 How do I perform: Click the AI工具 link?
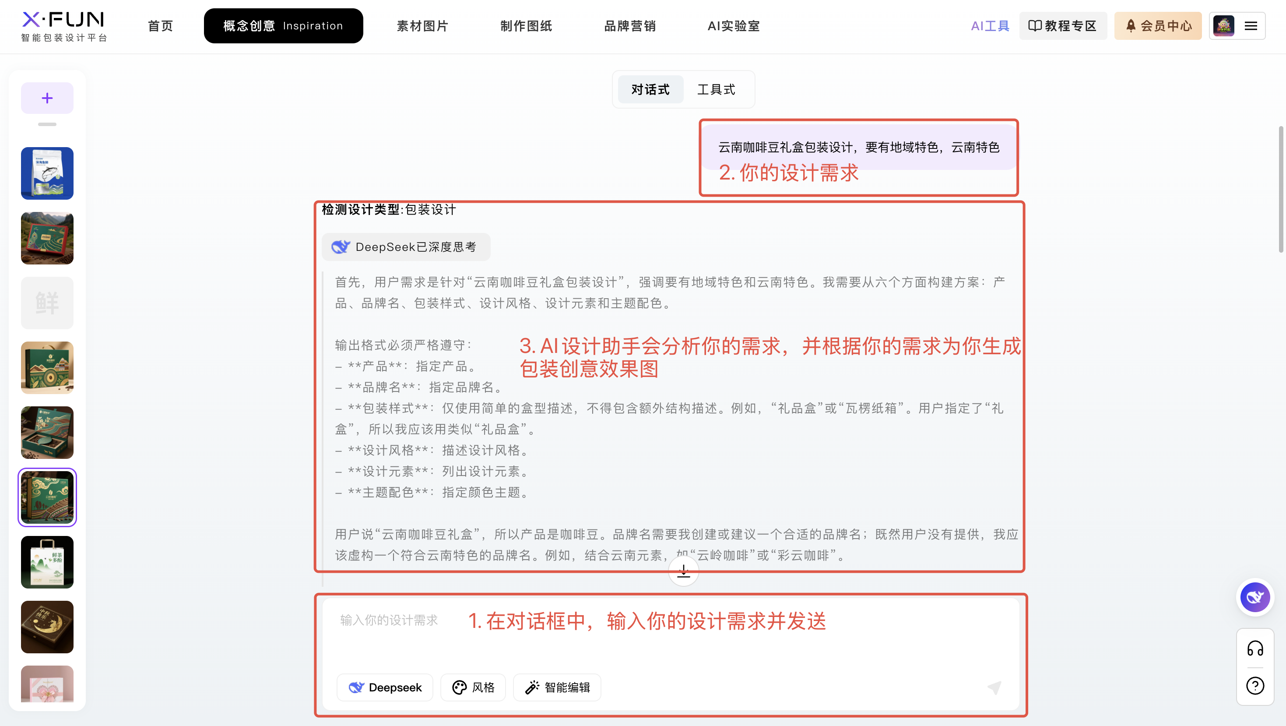pyautogui.click(x=990, y=26)
